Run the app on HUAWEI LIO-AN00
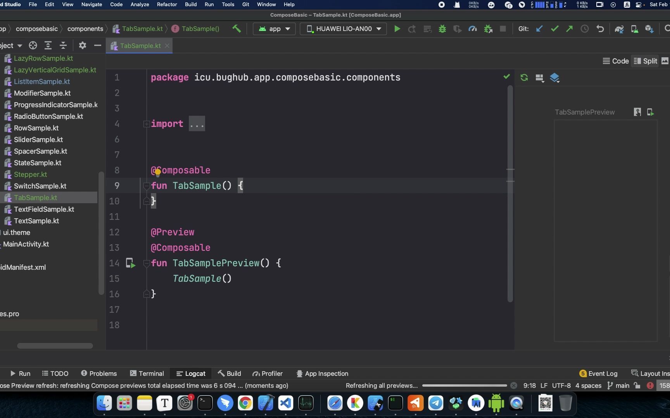Viewport: 670px width, 418px height. point(397,29)
